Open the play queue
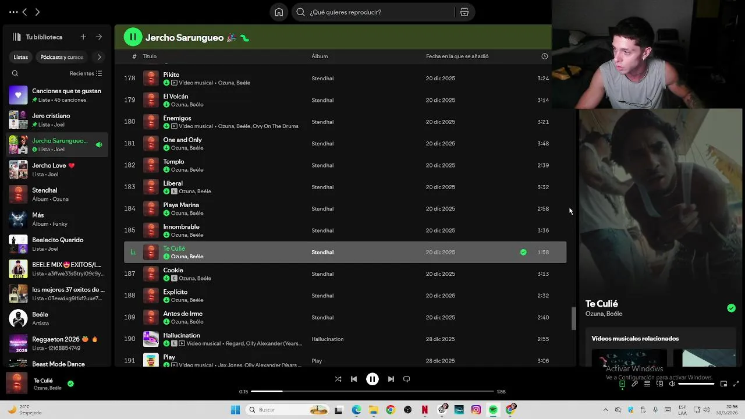The image size is (745, 419). pyautogui.click(x=647, y=384)
